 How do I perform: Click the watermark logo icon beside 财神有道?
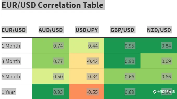pyautogui.click(x=155, y=92)
